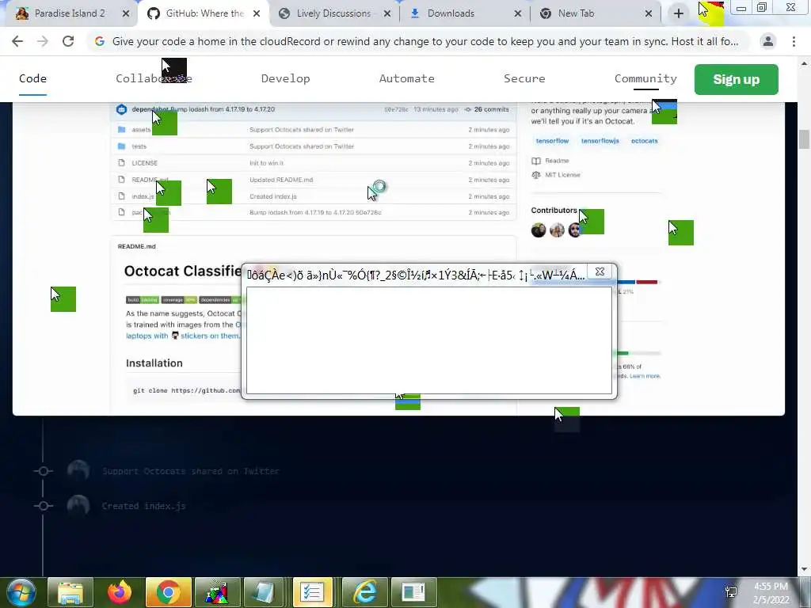
Task: Select the Secure nav item
Action: coord(524,78)
